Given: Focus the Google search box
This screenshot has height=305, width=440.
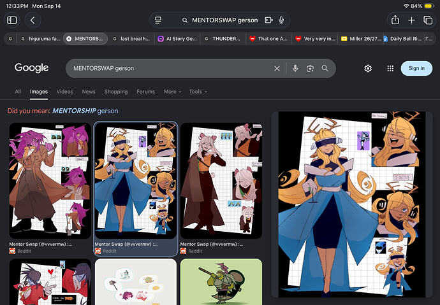Looking at the screenshot, I should coord(171,68).
